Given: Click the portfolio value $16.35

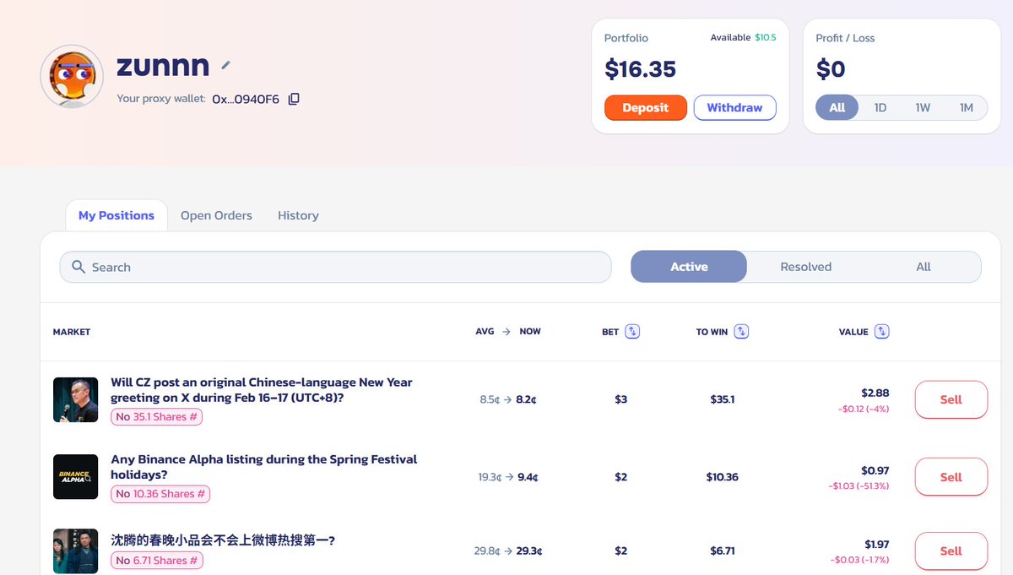Looking at the screenshot, I should (x=641, y=69).
